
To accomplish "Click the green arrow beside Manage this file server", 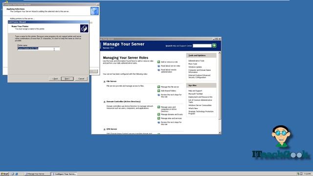I will click(x=158, y=87).
